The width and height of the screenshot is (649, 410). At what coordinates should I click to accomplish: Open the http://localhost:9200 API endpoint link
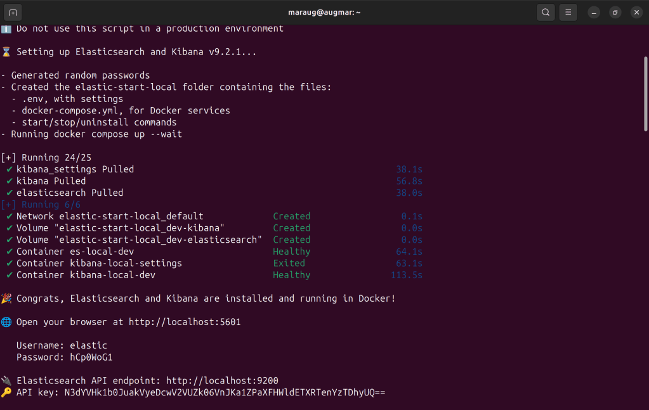(x=222, y=381)
